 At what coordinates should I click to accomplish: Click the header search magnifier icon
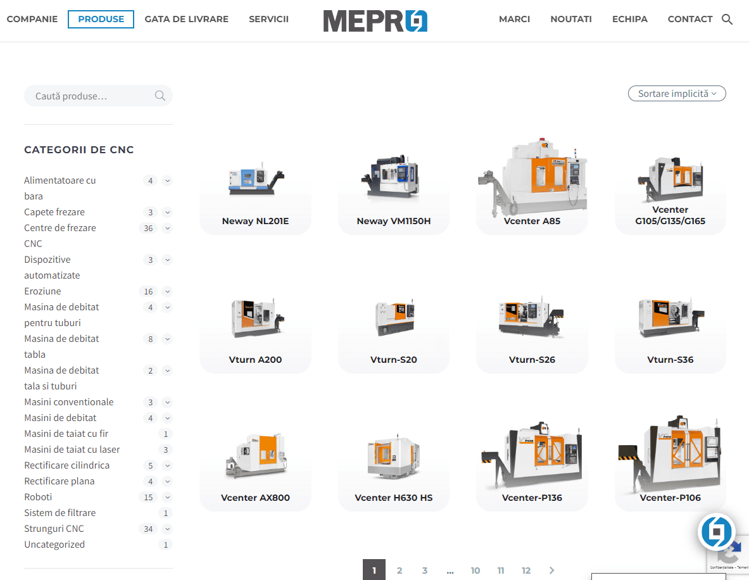(727, 20)
